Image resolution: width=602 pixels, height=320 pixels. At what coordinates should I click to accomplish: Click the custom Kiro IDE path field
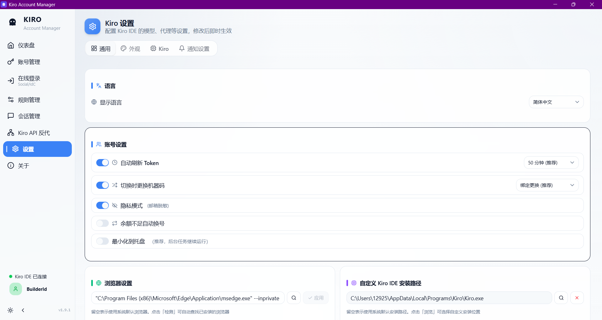[x=449, y=298]
